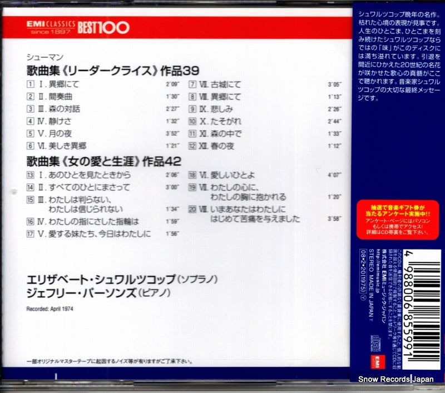
Task: Click the blue obi description starting シュワルツコップ晩年の名作
Action: point(399,56)
